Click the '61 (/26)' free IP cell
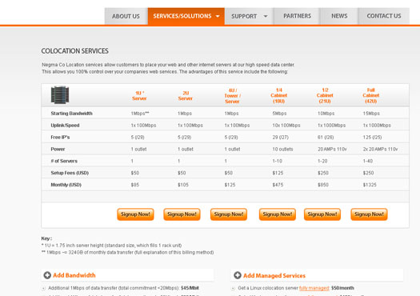 [326, 137]
